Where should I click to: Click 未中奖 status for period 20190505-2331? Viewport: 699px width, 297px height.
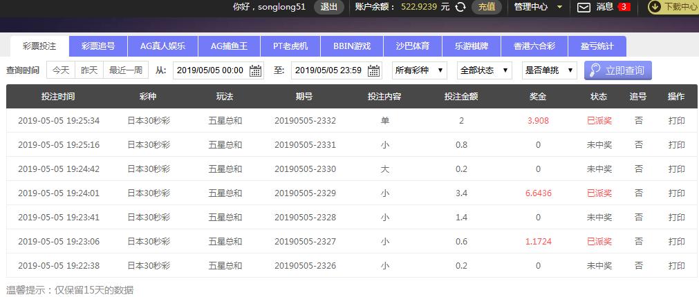click(599, 145)
